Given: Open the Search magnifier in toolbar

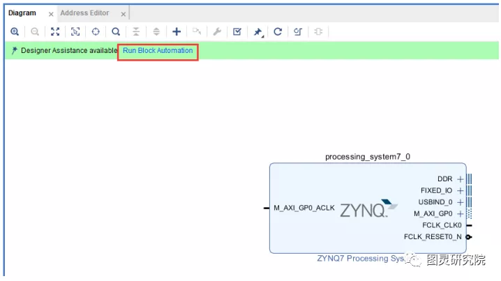Looking at the screenshot, I should (116, 31).
